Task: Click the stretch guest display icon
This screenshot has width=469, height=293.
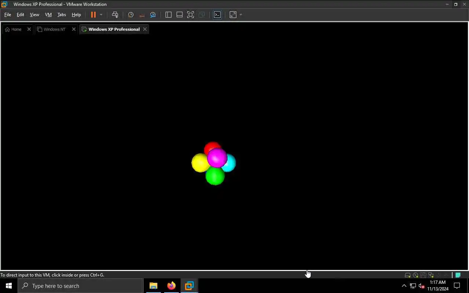Action: [x=233, y=15]
